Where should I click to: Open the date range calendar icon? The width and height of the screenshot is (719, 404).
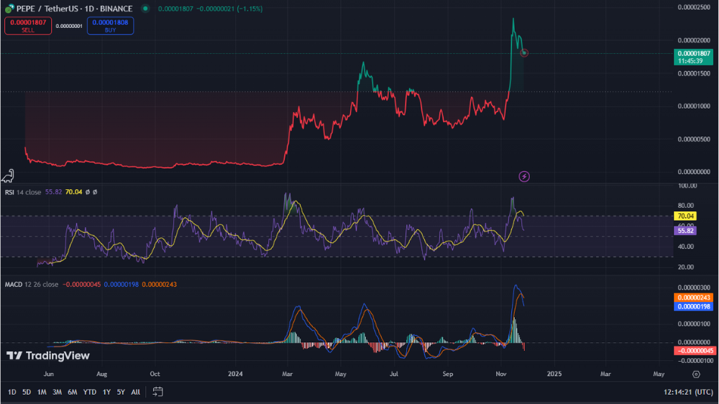(157, 392)
